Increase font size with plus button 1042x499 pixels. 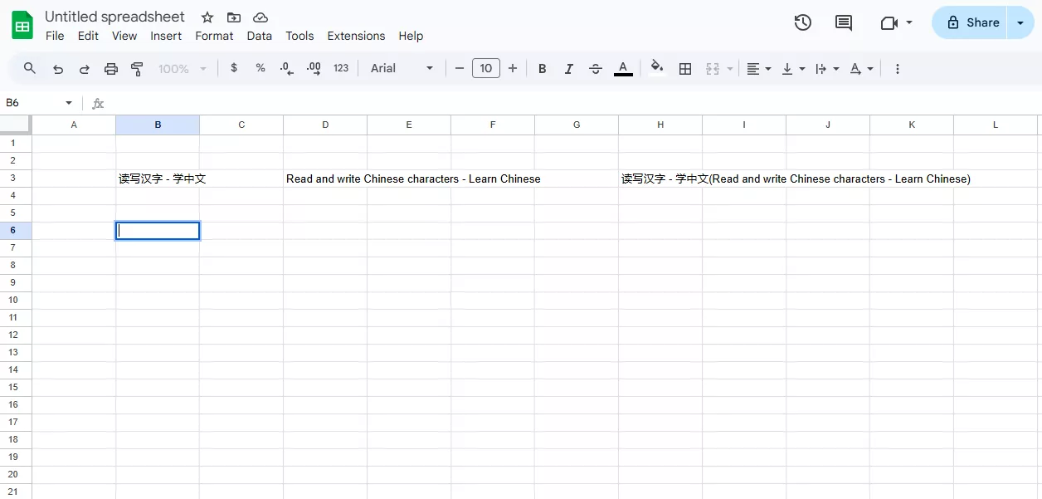(x=513, y=69)
